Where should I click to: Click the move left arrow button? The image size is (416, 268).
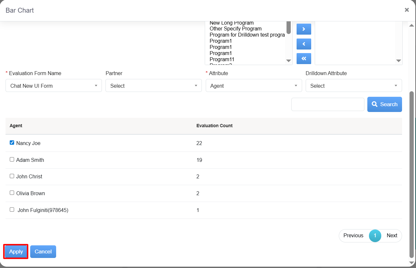304,44
